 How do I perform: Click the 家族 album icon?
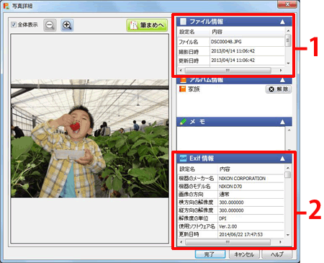pos(183,89)
